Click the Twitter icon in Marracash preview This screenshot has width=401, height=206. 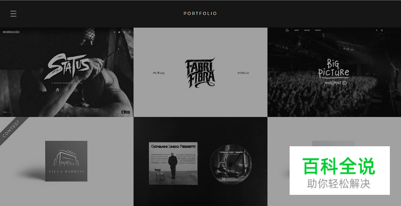[119, 32]
